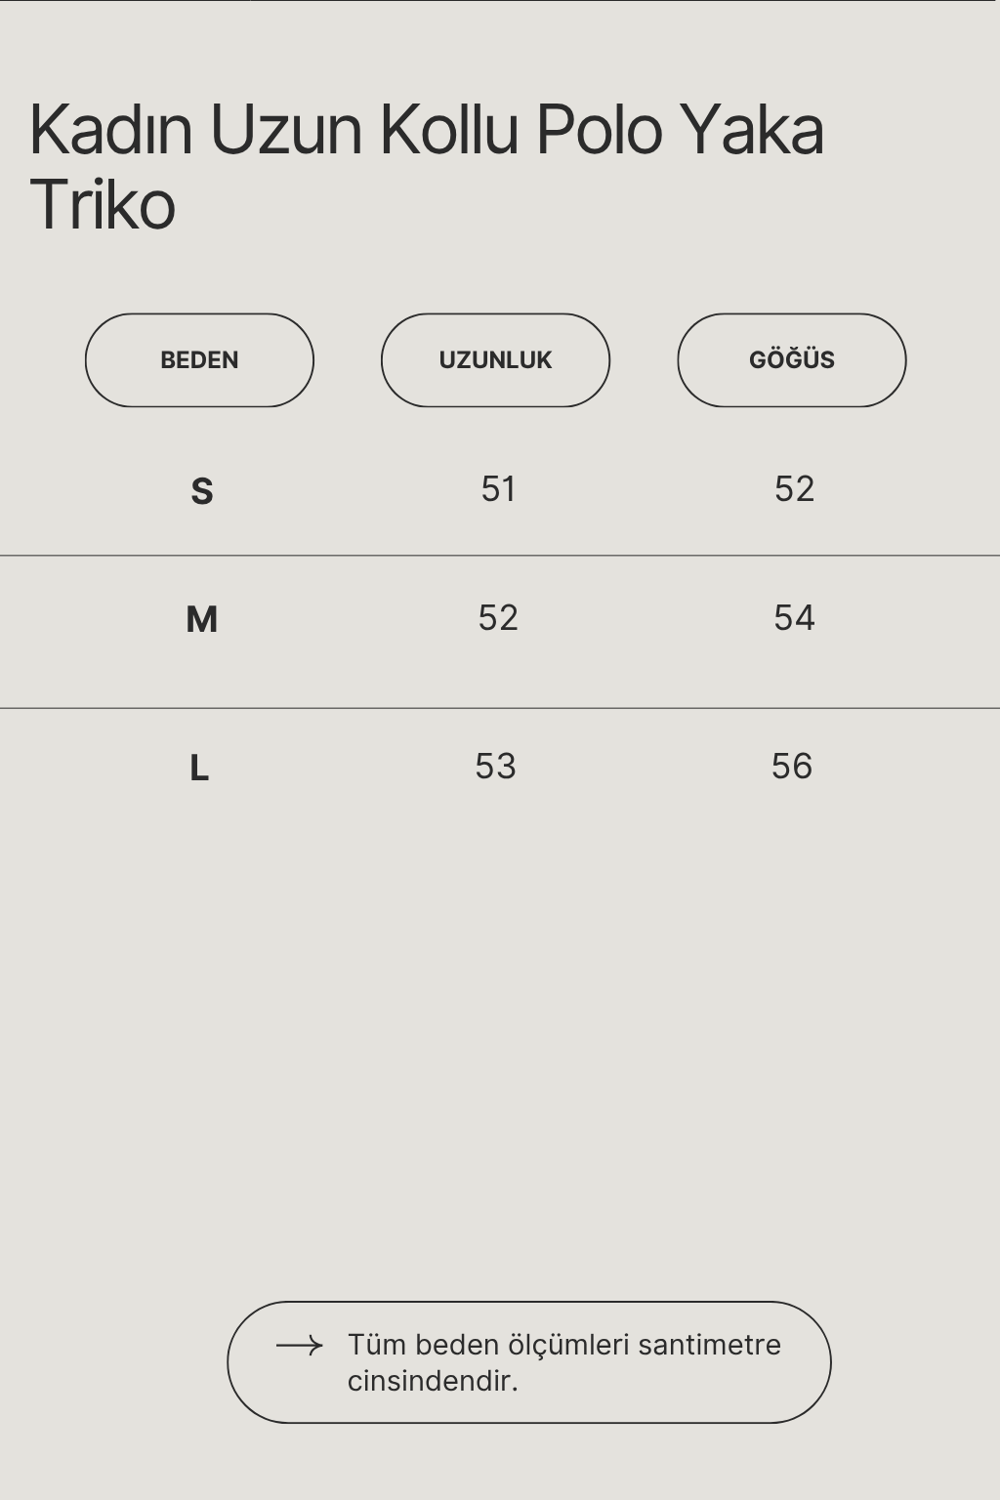The image size is (1000, 1500).
Task: Click the divider line below M row
Action: click(x=500, y=708)
